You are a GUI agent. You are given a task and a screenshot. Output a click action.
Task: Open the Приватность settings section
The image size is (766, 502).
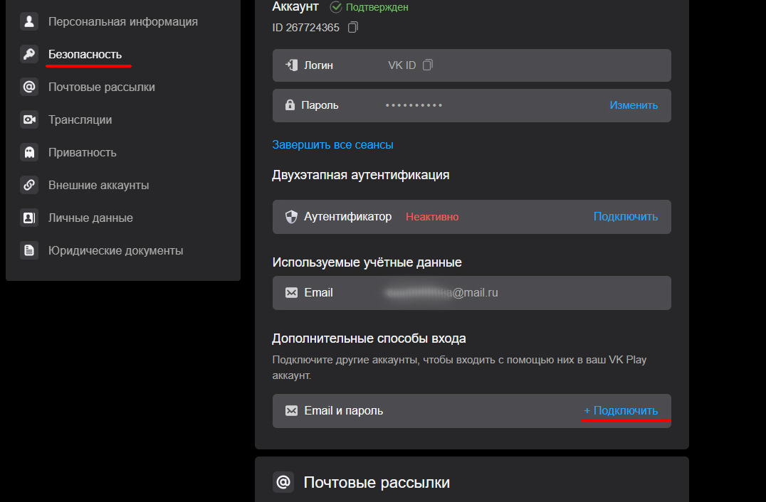tap(82, 152)
